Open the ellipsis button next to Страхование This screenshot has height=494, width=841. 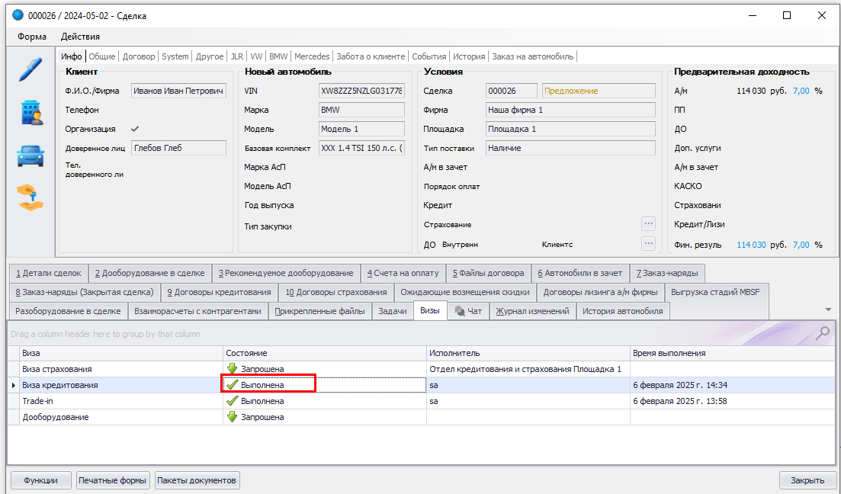coord(648,224)
